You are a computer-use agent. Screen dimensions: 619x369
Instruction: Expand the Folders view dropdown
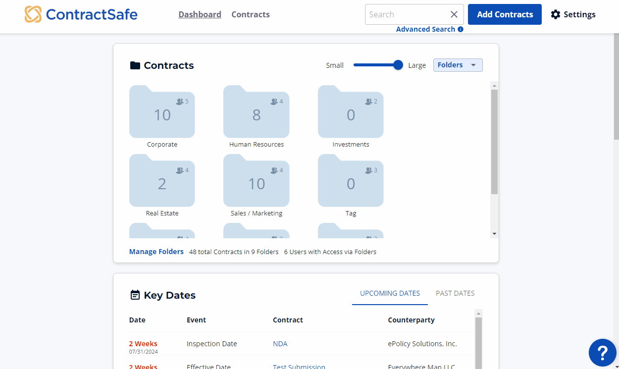tap(458, 65)
